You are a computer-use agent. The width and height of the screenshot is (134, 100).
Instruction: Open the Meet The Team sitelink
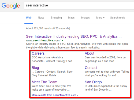coord(44,82)
